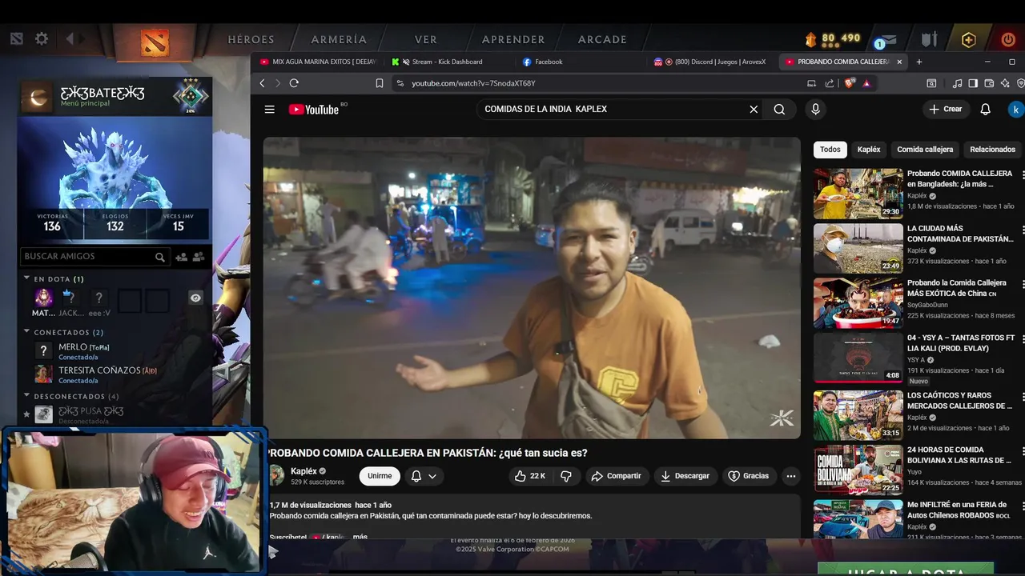Open the YouTube hamburger guide menu
Image resolution: width=1025 pixels, height=576 pixels.
tap(270, 110)
